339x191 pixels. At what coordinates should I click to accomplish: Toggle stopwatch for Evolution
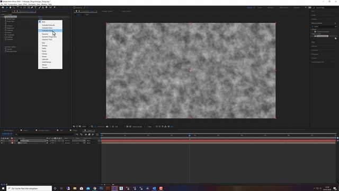[x=6, y=39]
